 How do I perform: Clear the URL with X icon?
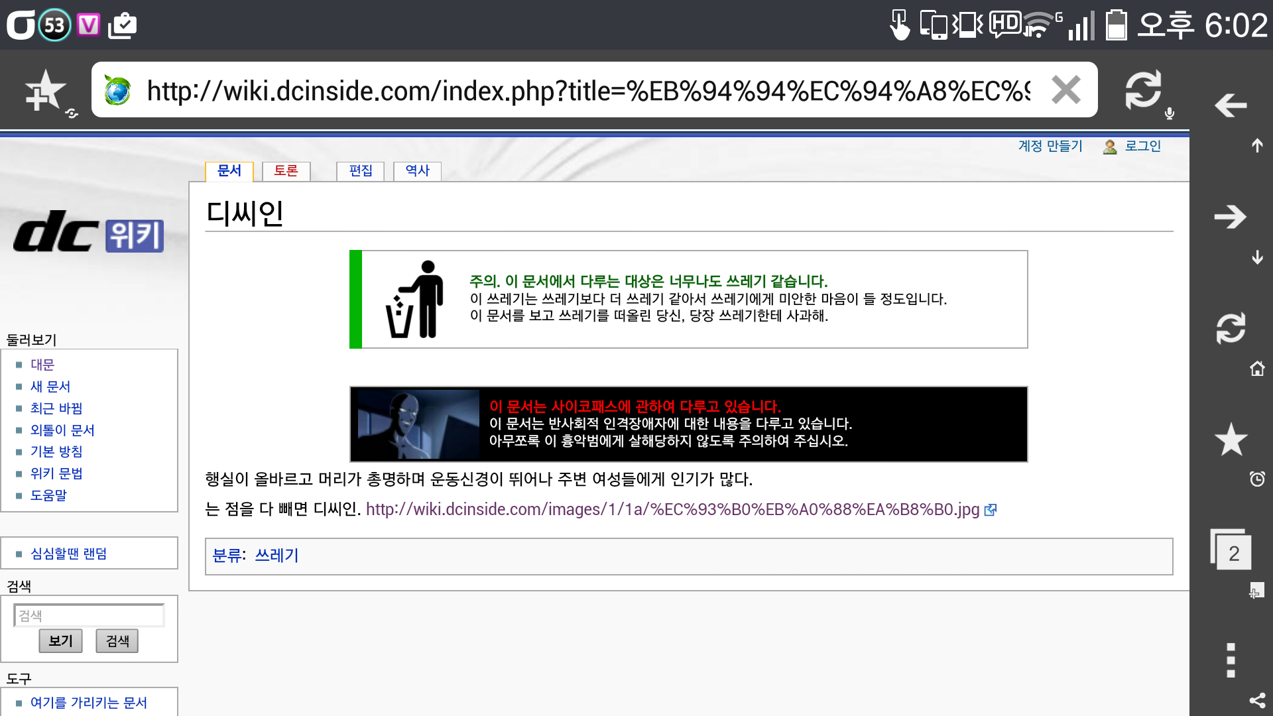tap(1065, 90)
